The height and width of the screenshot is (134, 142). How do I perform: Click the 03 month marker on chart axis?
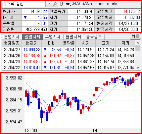coord(35,130)
